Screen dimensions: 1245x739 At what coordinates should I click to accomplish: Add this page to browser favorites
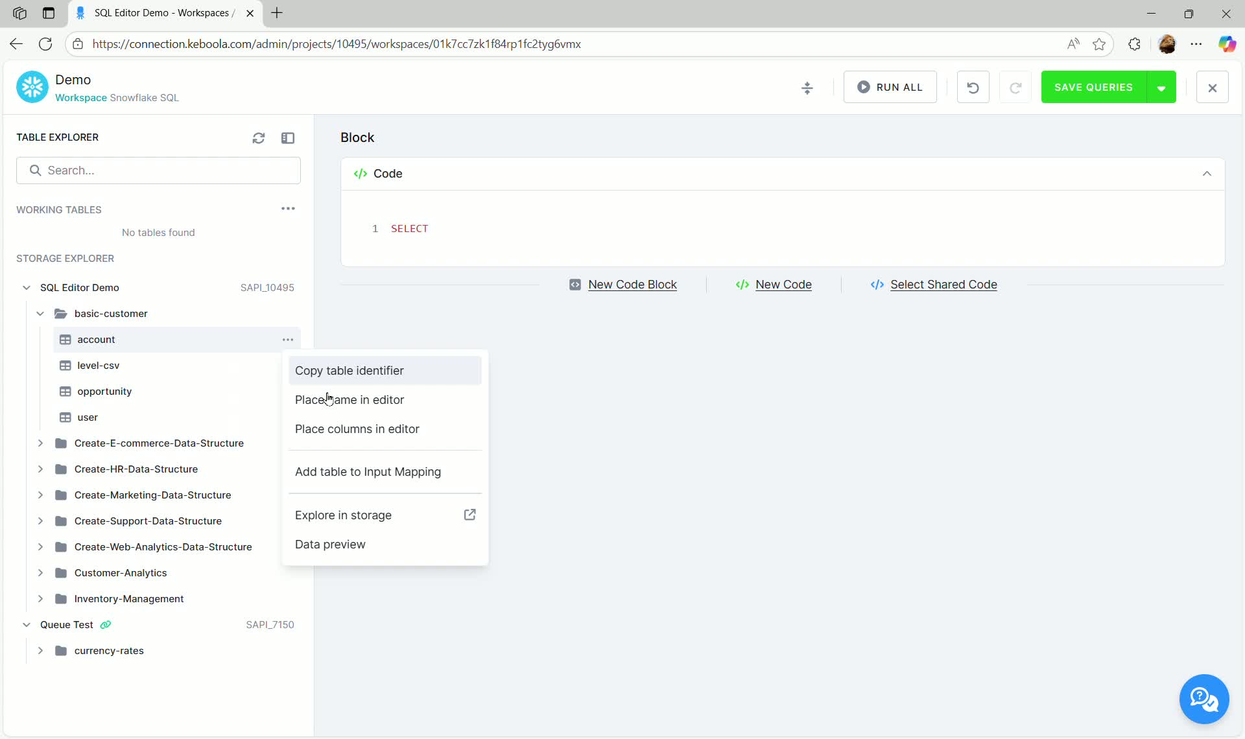pos(1100,43)
